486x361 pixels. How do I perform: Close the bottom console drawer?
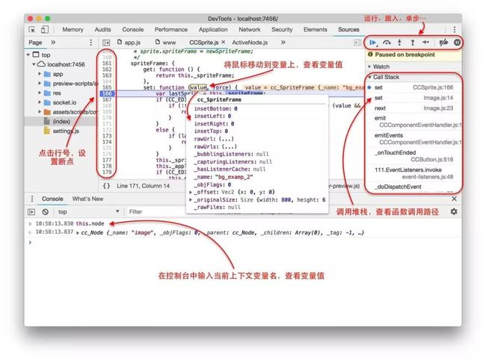454,199
